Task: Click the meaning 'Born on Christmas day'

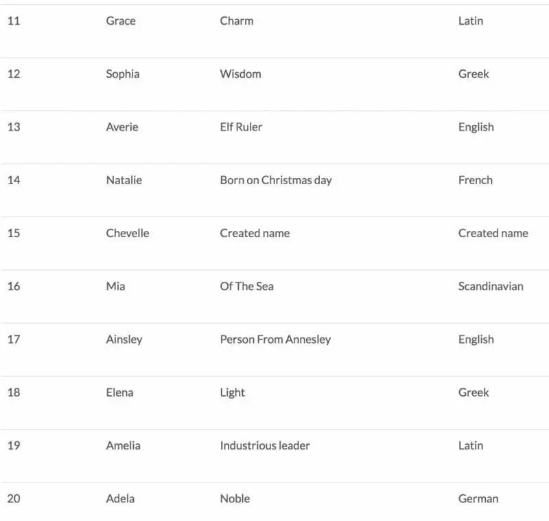Action: (x=276, y=180)
